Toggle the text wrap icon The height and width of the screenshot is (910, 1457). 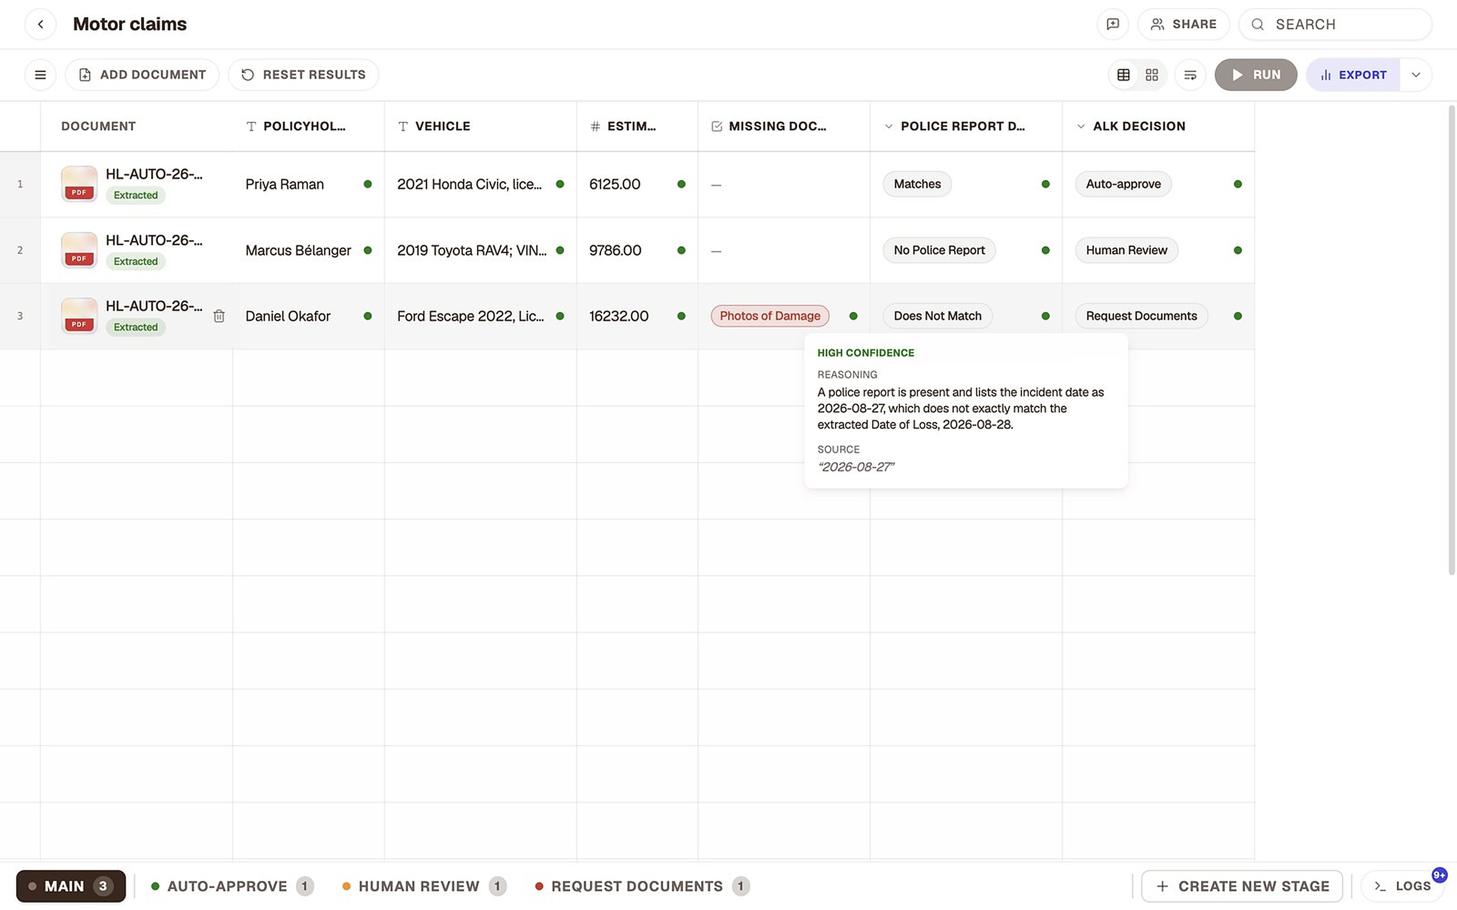[1190, 75]
